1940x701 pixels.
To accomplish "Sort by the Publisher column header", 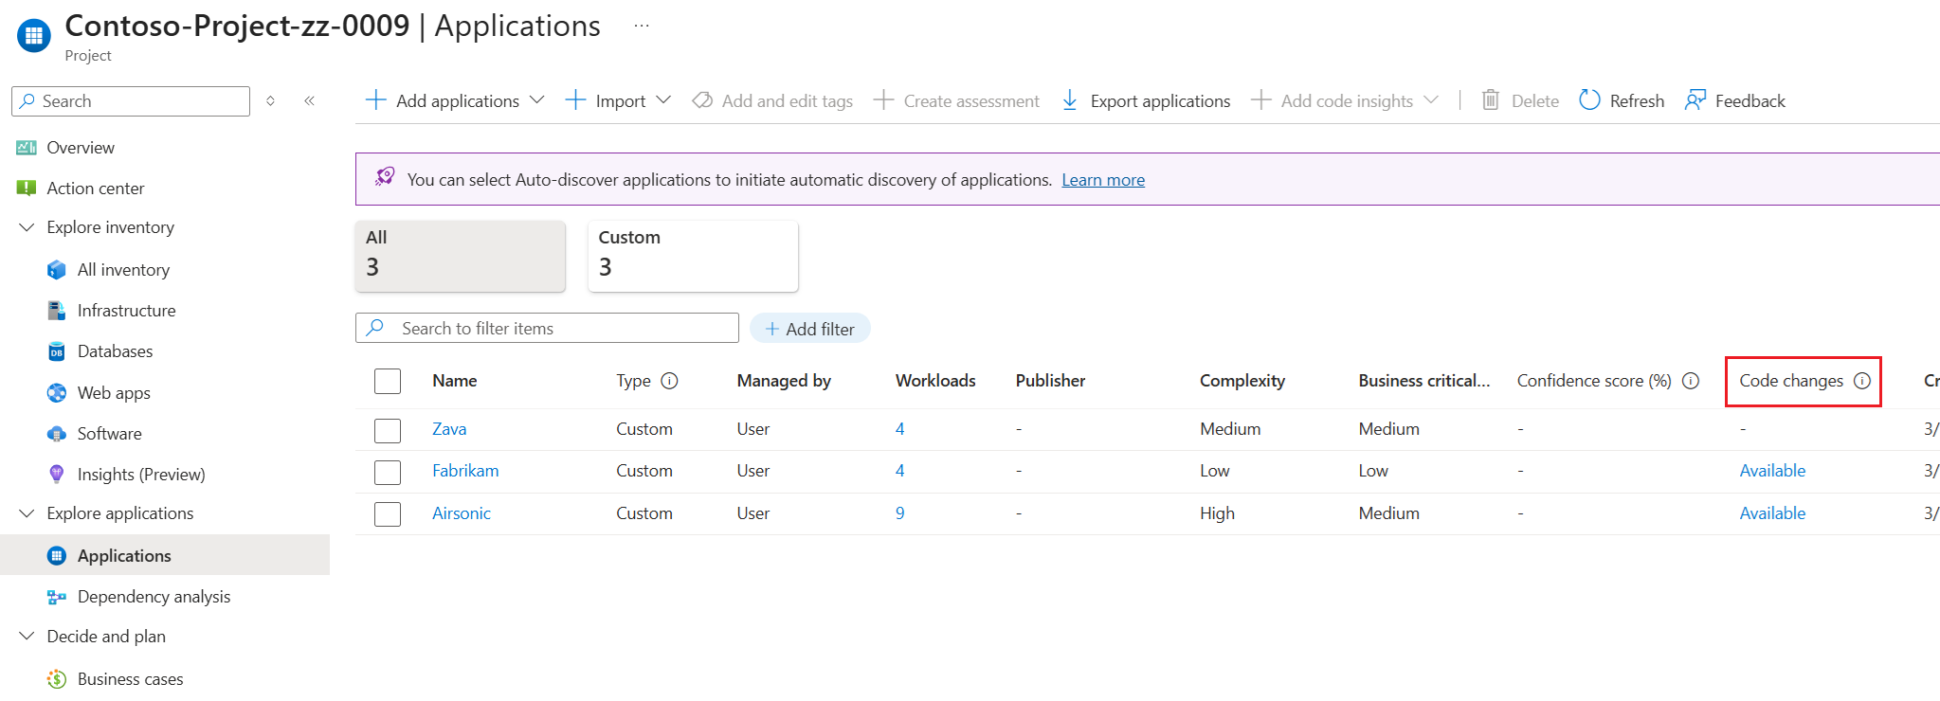I will click(1051, 381).
